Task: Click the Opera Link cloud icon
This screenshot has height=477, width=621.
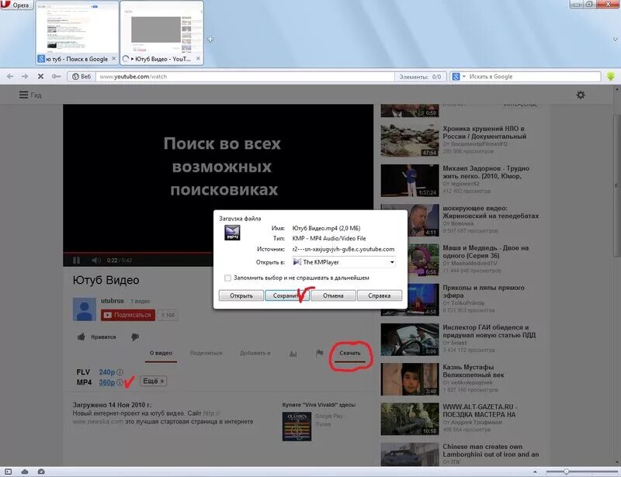Action: pos(25,472)
